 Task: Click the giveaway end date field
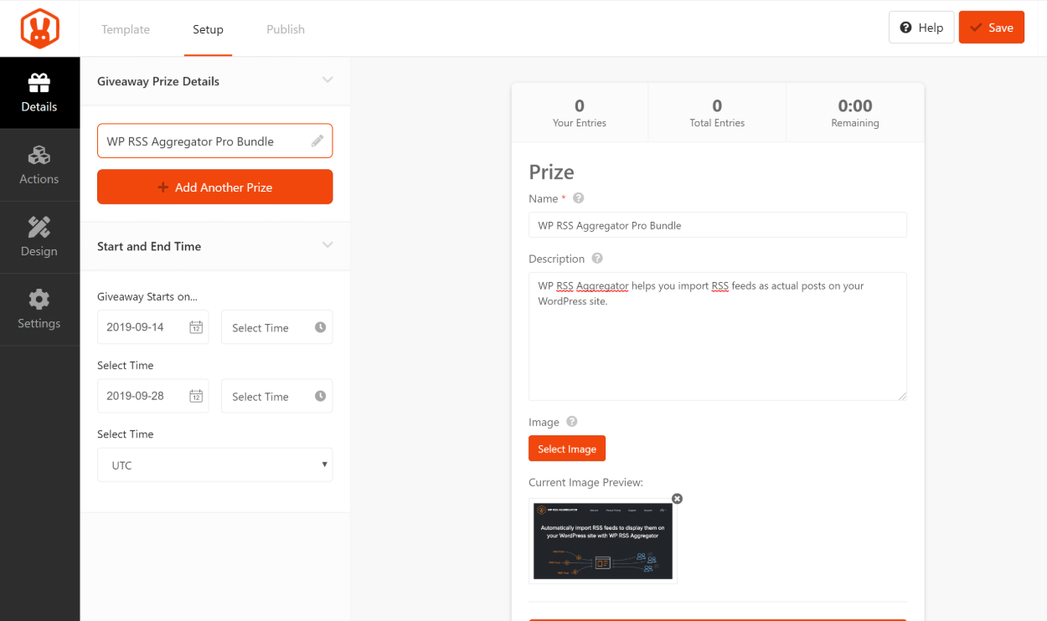click(x=153, y=396)
